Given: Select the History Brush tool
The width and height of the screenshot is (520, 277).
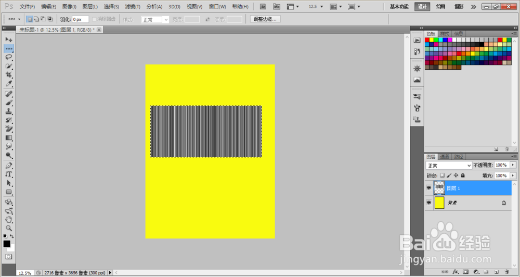Looking at the screenshot, I should click(9, 120).
